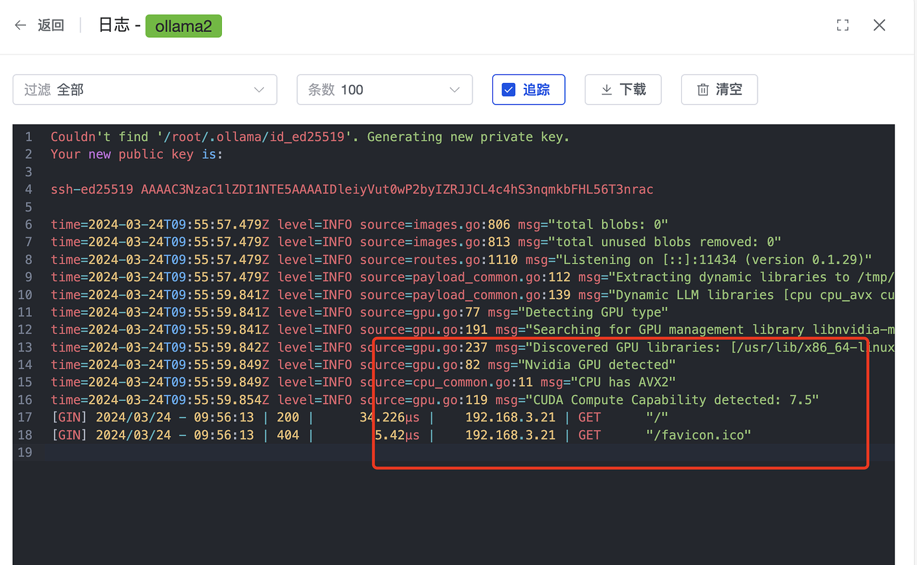Click the 返回 back link
The width and height of the screenshot is (917, 565).
click(x=51, y=25)
